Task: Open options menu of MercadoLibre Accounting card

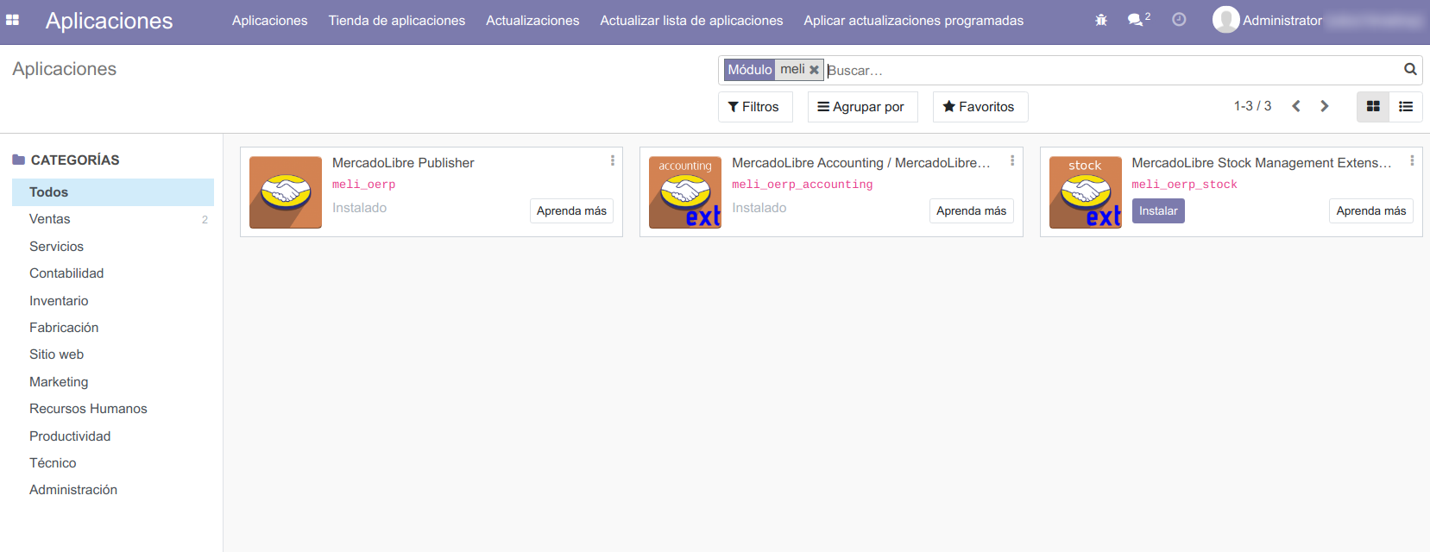Action: point(1012,160)
